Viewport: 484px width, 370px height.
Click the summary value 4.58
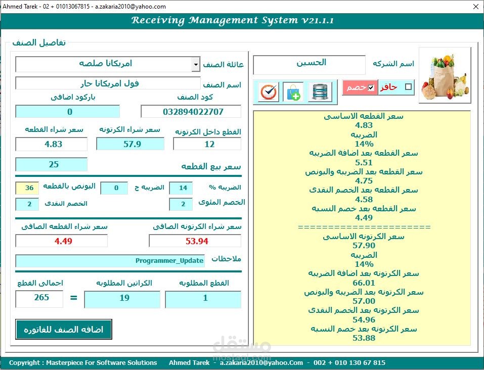[364, 199]
